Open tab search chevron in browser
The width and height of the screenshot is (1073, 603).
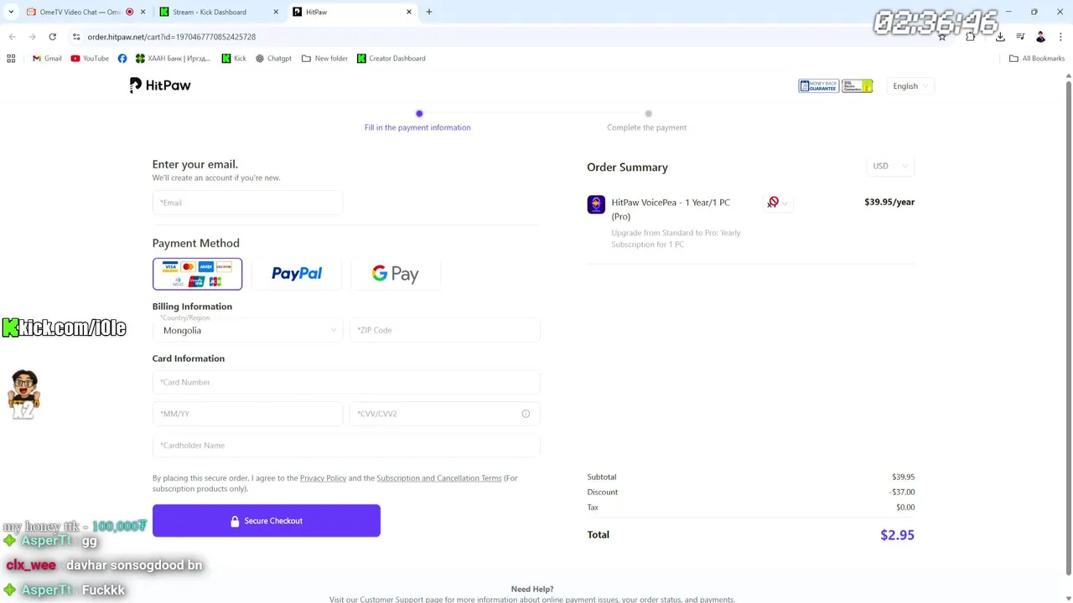coord(11,12)
